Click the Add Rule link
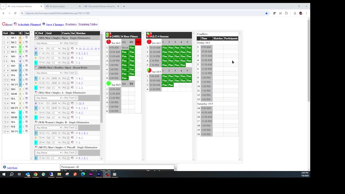The image size is (345, 194). [x=12, y=168]
